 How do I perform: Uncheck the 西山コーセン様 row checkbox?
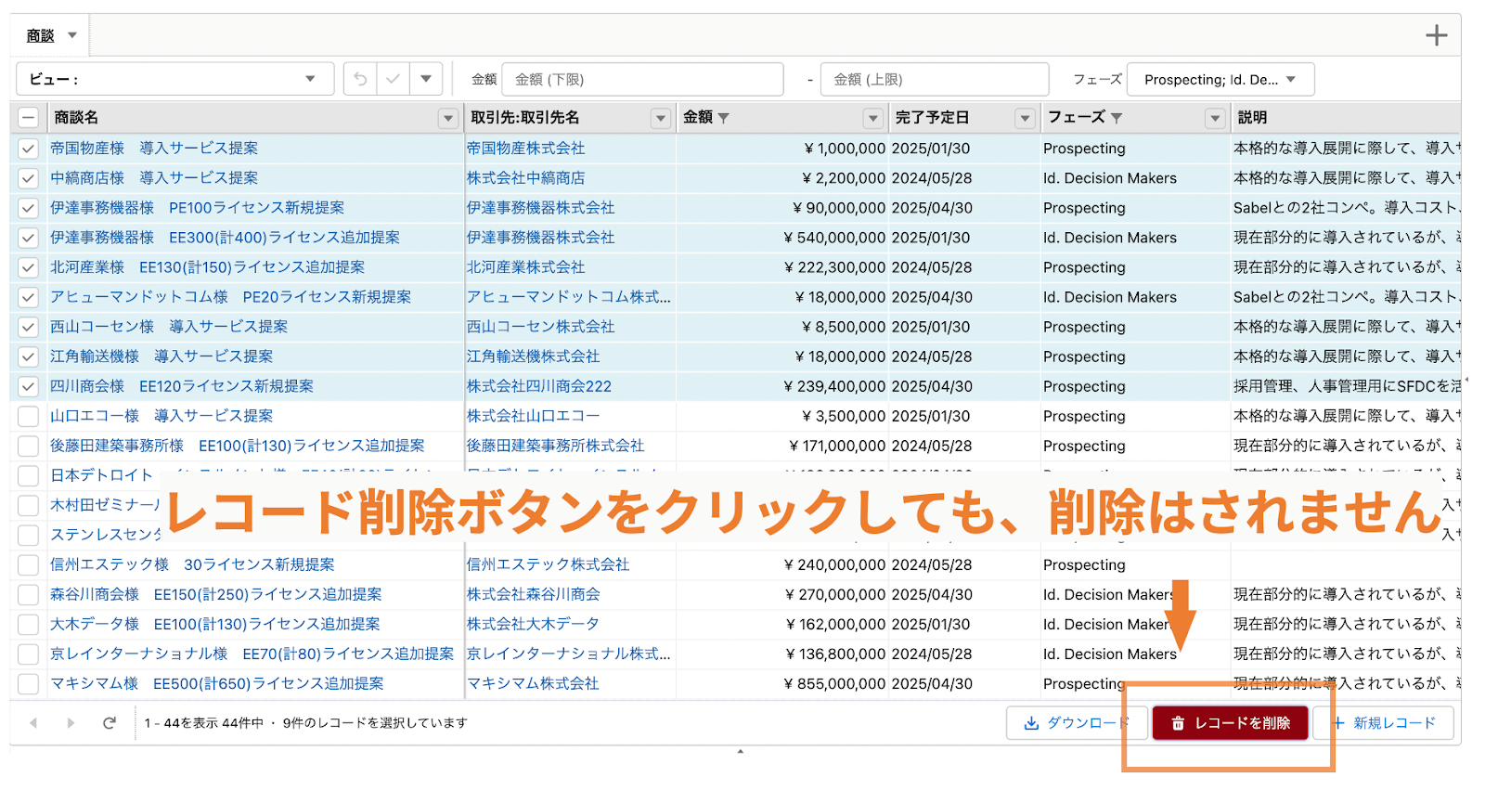[28, 327]
